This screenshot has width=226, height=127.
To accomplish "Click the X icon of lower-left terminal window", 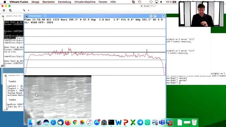I will 6,75.
